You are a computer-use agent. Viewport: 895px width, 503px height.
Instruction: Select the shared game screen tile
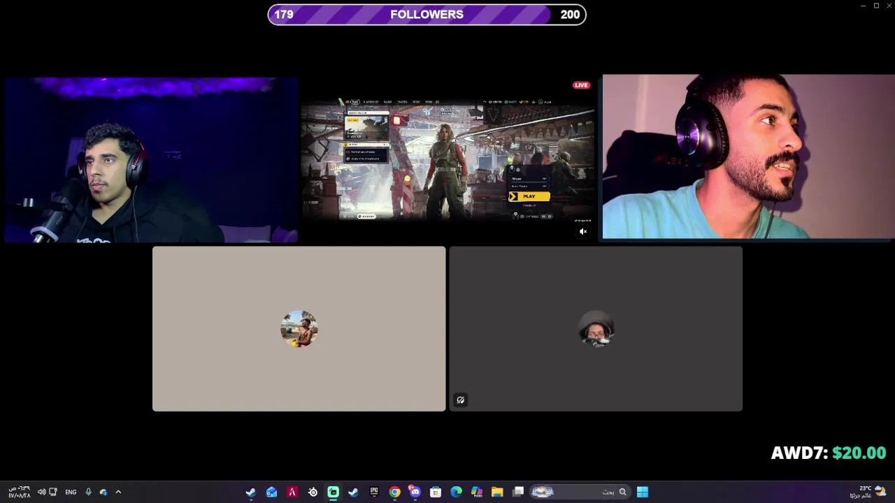(447, 161)
